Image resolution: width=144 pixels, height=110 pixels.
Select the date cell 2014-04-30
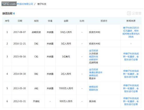coord(20,74)
